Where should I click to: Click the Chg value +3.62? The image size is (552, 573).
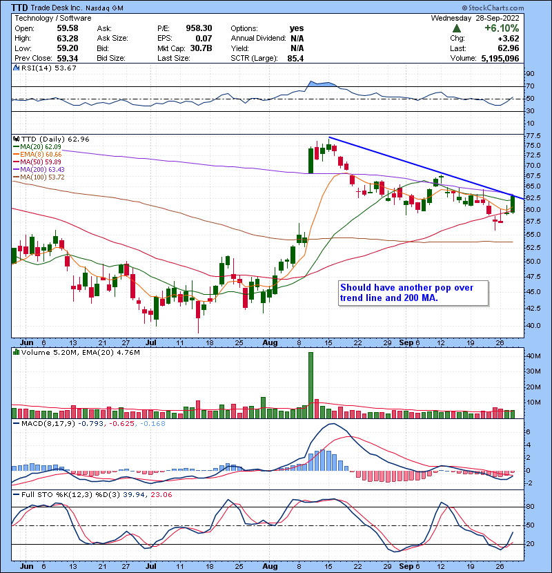pyautogui.click(x=508, y=39)
